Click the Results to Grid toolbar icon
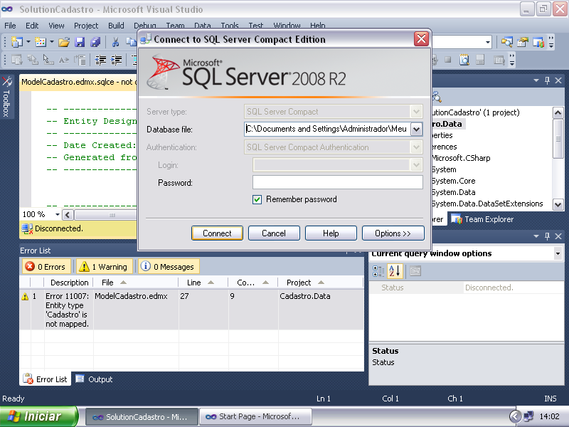Image resolution: width=569 pixels, height=427 pixels. pyautogui.click(x=480, y=60)
